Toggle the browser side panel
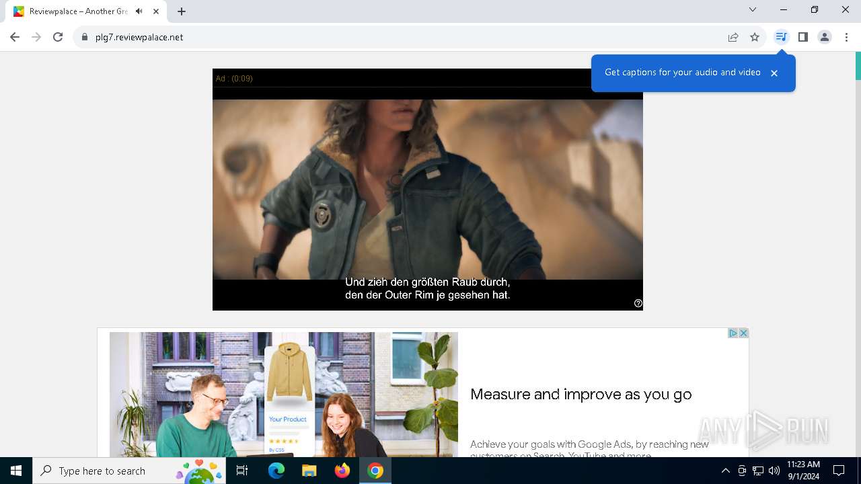Image resolution: width=861 pixels, height=484 pixels. click(x=802, y=37)
